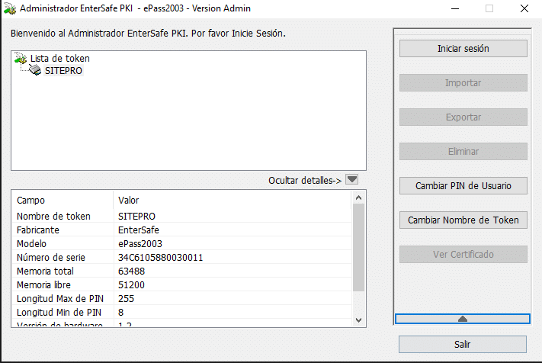This screenshot has width=542, height=363.
Task: Select the Modelo row label
Action: (31, 244)
